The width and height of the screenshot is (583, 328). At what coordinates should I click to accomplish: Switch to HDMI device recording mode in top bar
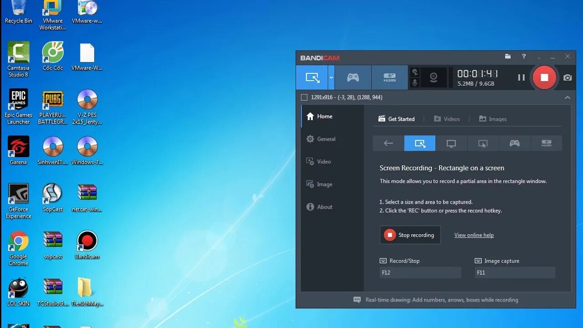click(389, 77)
